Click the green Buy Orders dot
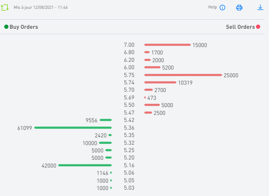Image resolution: width=269 pixels, height=196 pixels. coord(6,27)
